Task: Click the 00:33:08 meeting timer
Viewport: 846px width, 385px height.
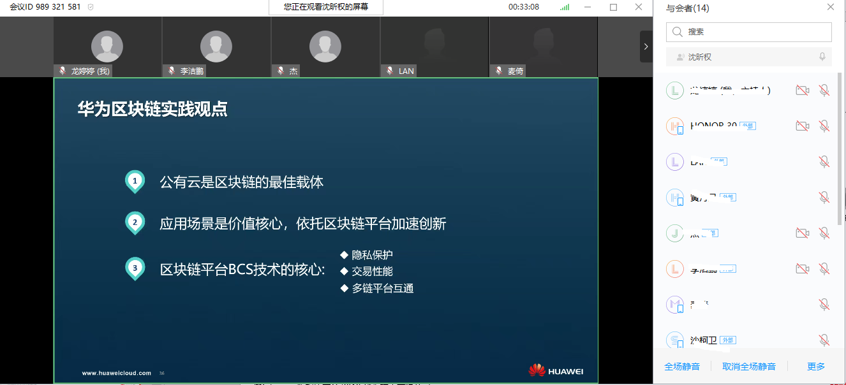Action: tap(524, 7)
